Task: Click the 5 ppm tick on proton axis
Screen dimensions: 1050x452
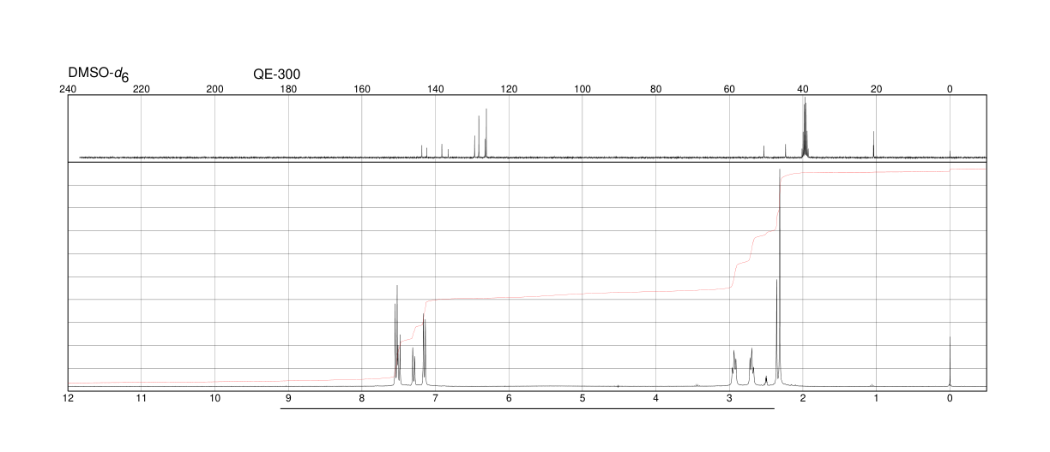Action: pyautogui.click(x=582, y=398)
